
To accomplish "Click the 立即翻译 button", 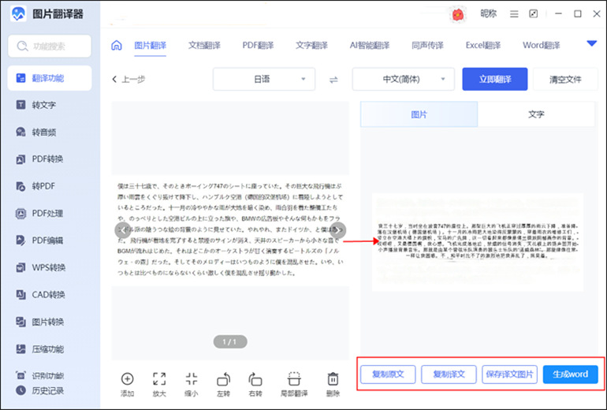I will coord(495,80).
